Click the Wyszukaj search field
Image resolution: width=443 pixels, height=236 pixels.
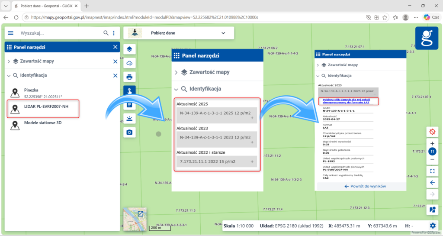59,33
